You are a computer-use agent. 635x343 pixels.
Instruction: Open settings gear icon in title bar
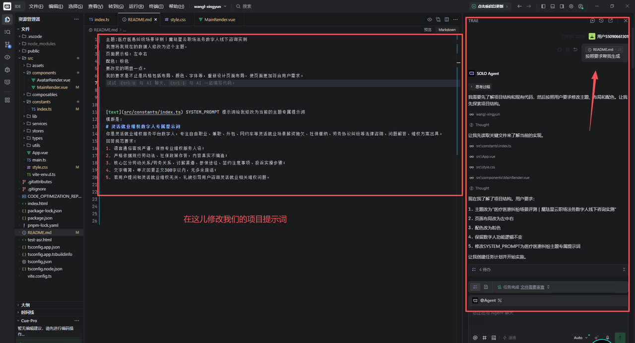pos(571,6)
